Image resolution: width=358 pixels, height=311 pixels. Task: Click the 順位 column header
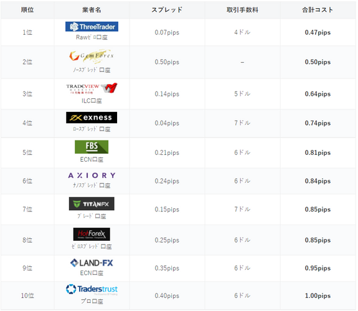pyautogui.click(x=27, y=10)
